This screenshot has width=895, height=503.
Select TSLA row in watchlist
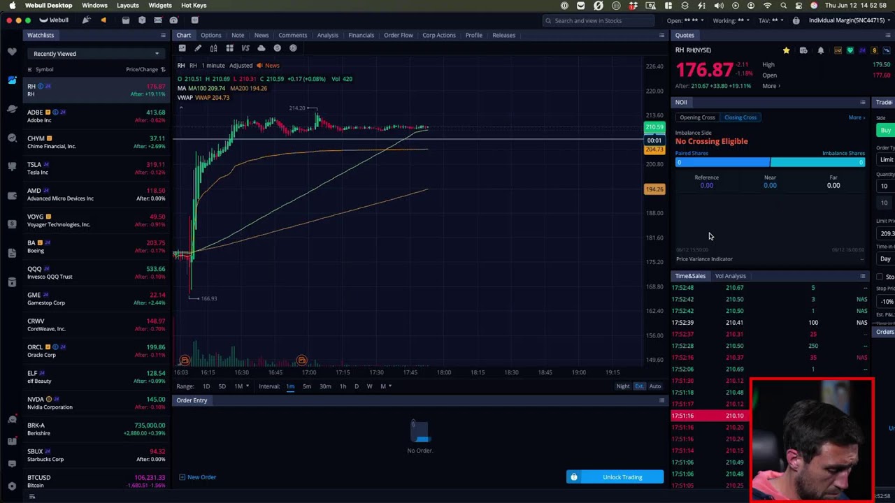[96, 168]
